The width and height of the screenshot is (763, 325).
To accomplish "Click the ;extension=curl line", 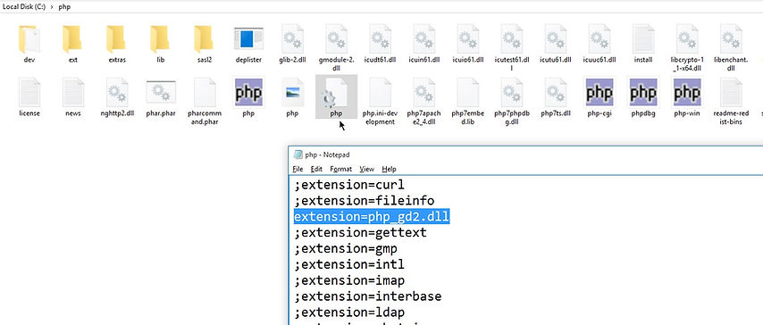I will coord(349,185).
